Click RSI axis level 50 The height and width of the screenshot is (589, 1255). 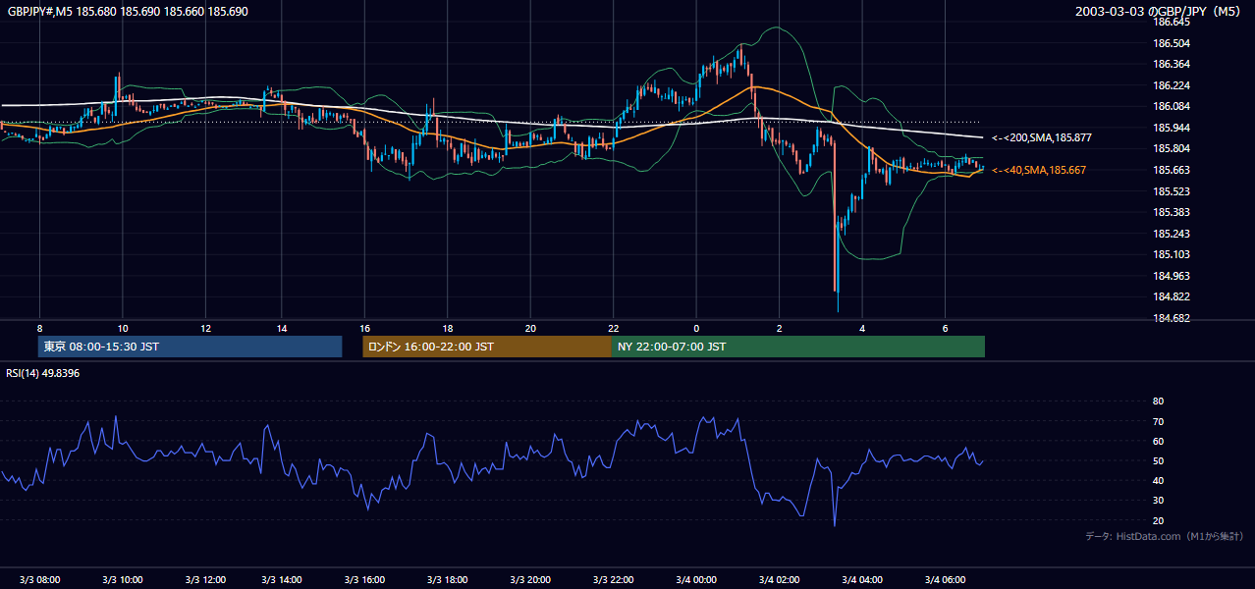click(x=1158, y=460)
